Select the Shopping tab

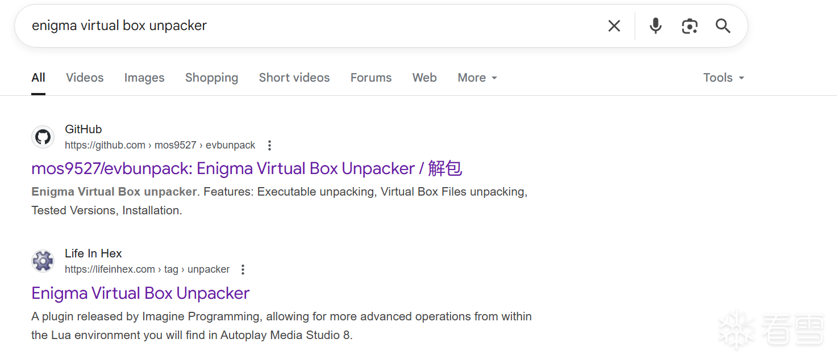(211, 78)
